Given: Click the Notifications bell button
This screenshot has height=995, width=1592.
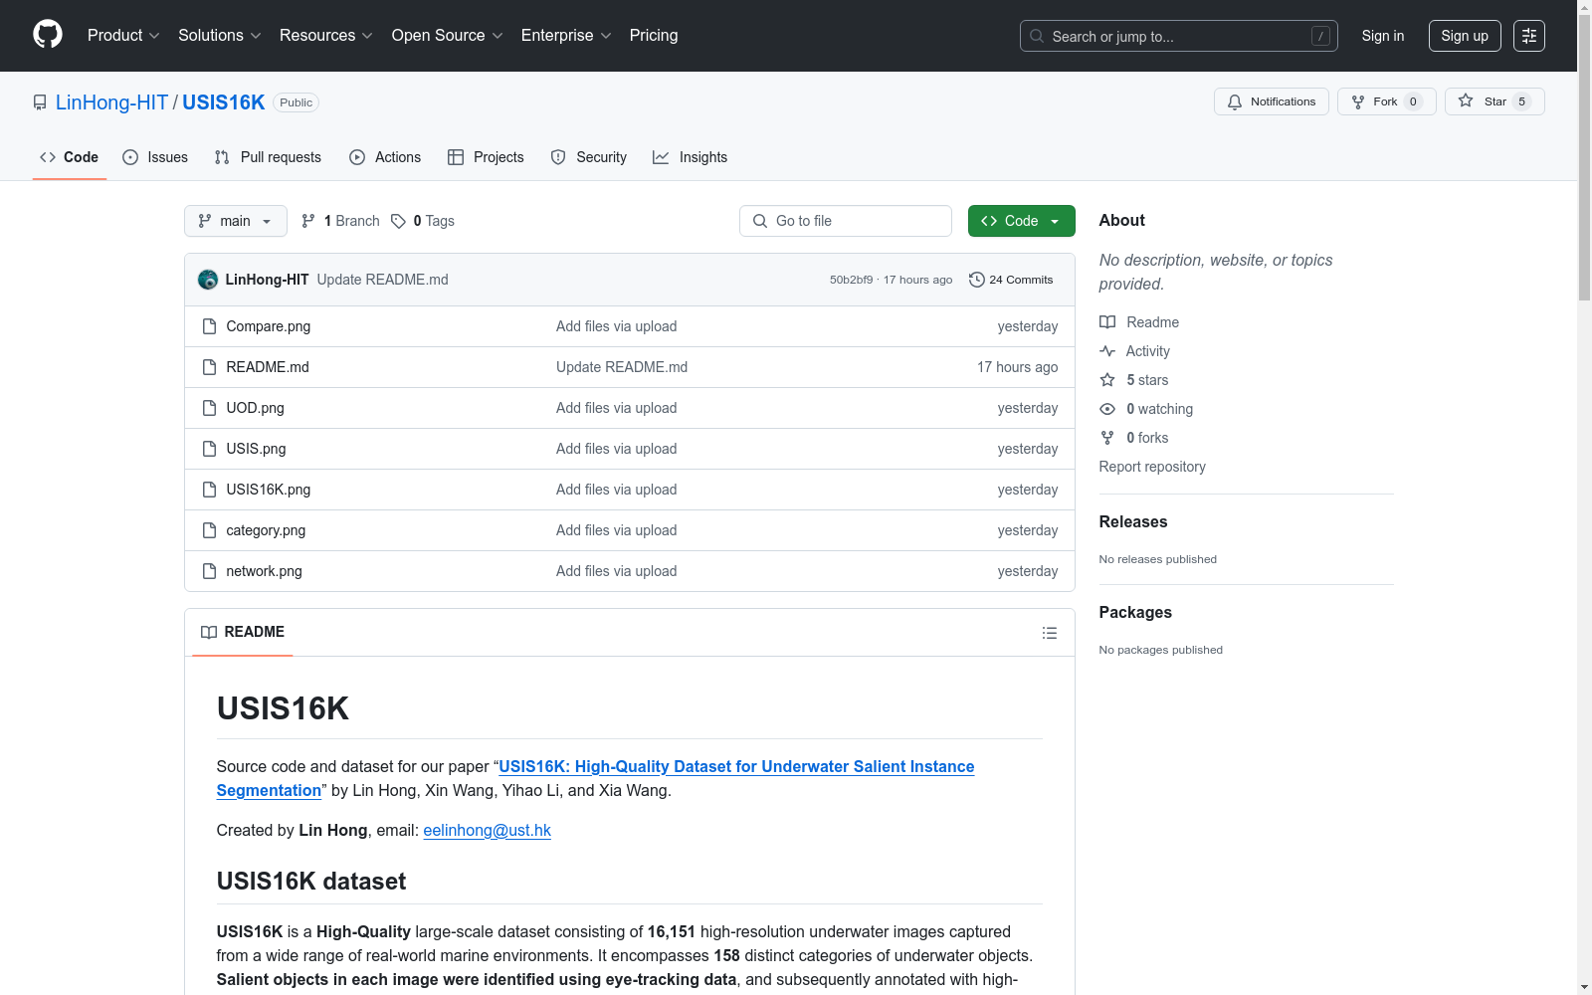Looking at the screenshot, I should point(1271,101).
